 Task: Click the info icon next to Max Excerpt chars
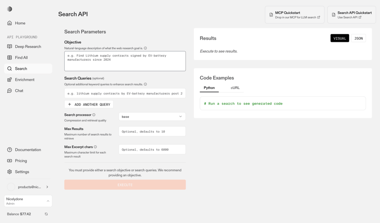click(95, 147)
